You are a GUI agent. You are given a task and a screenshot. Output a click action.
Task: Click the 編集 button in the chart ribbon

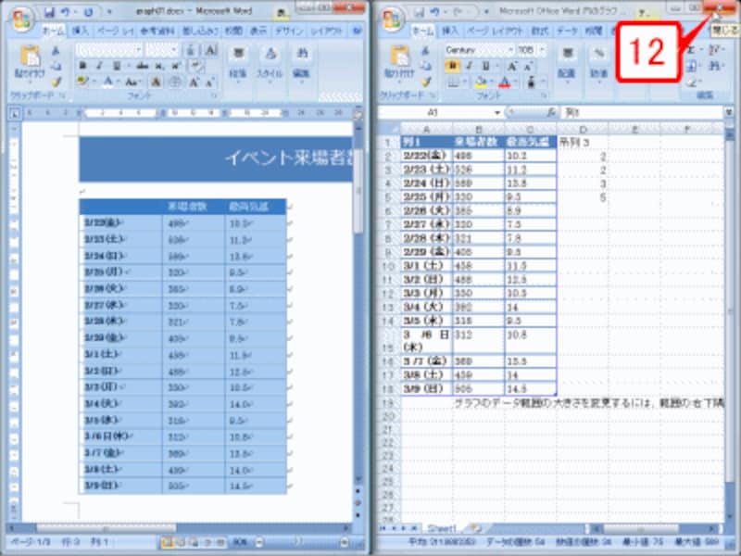click(706, 93)
